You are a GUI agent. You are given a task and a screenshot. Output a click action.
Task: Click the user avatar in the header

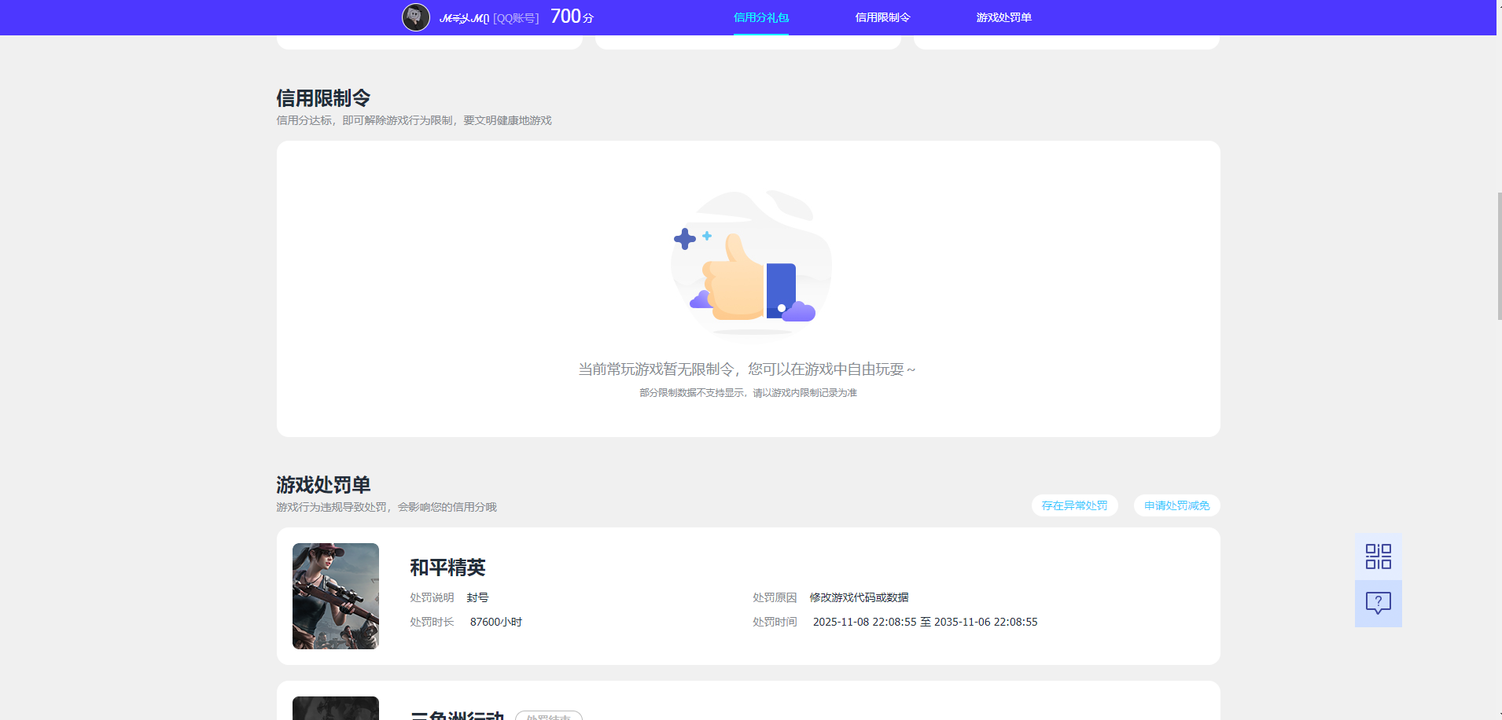tap(414, 17)
